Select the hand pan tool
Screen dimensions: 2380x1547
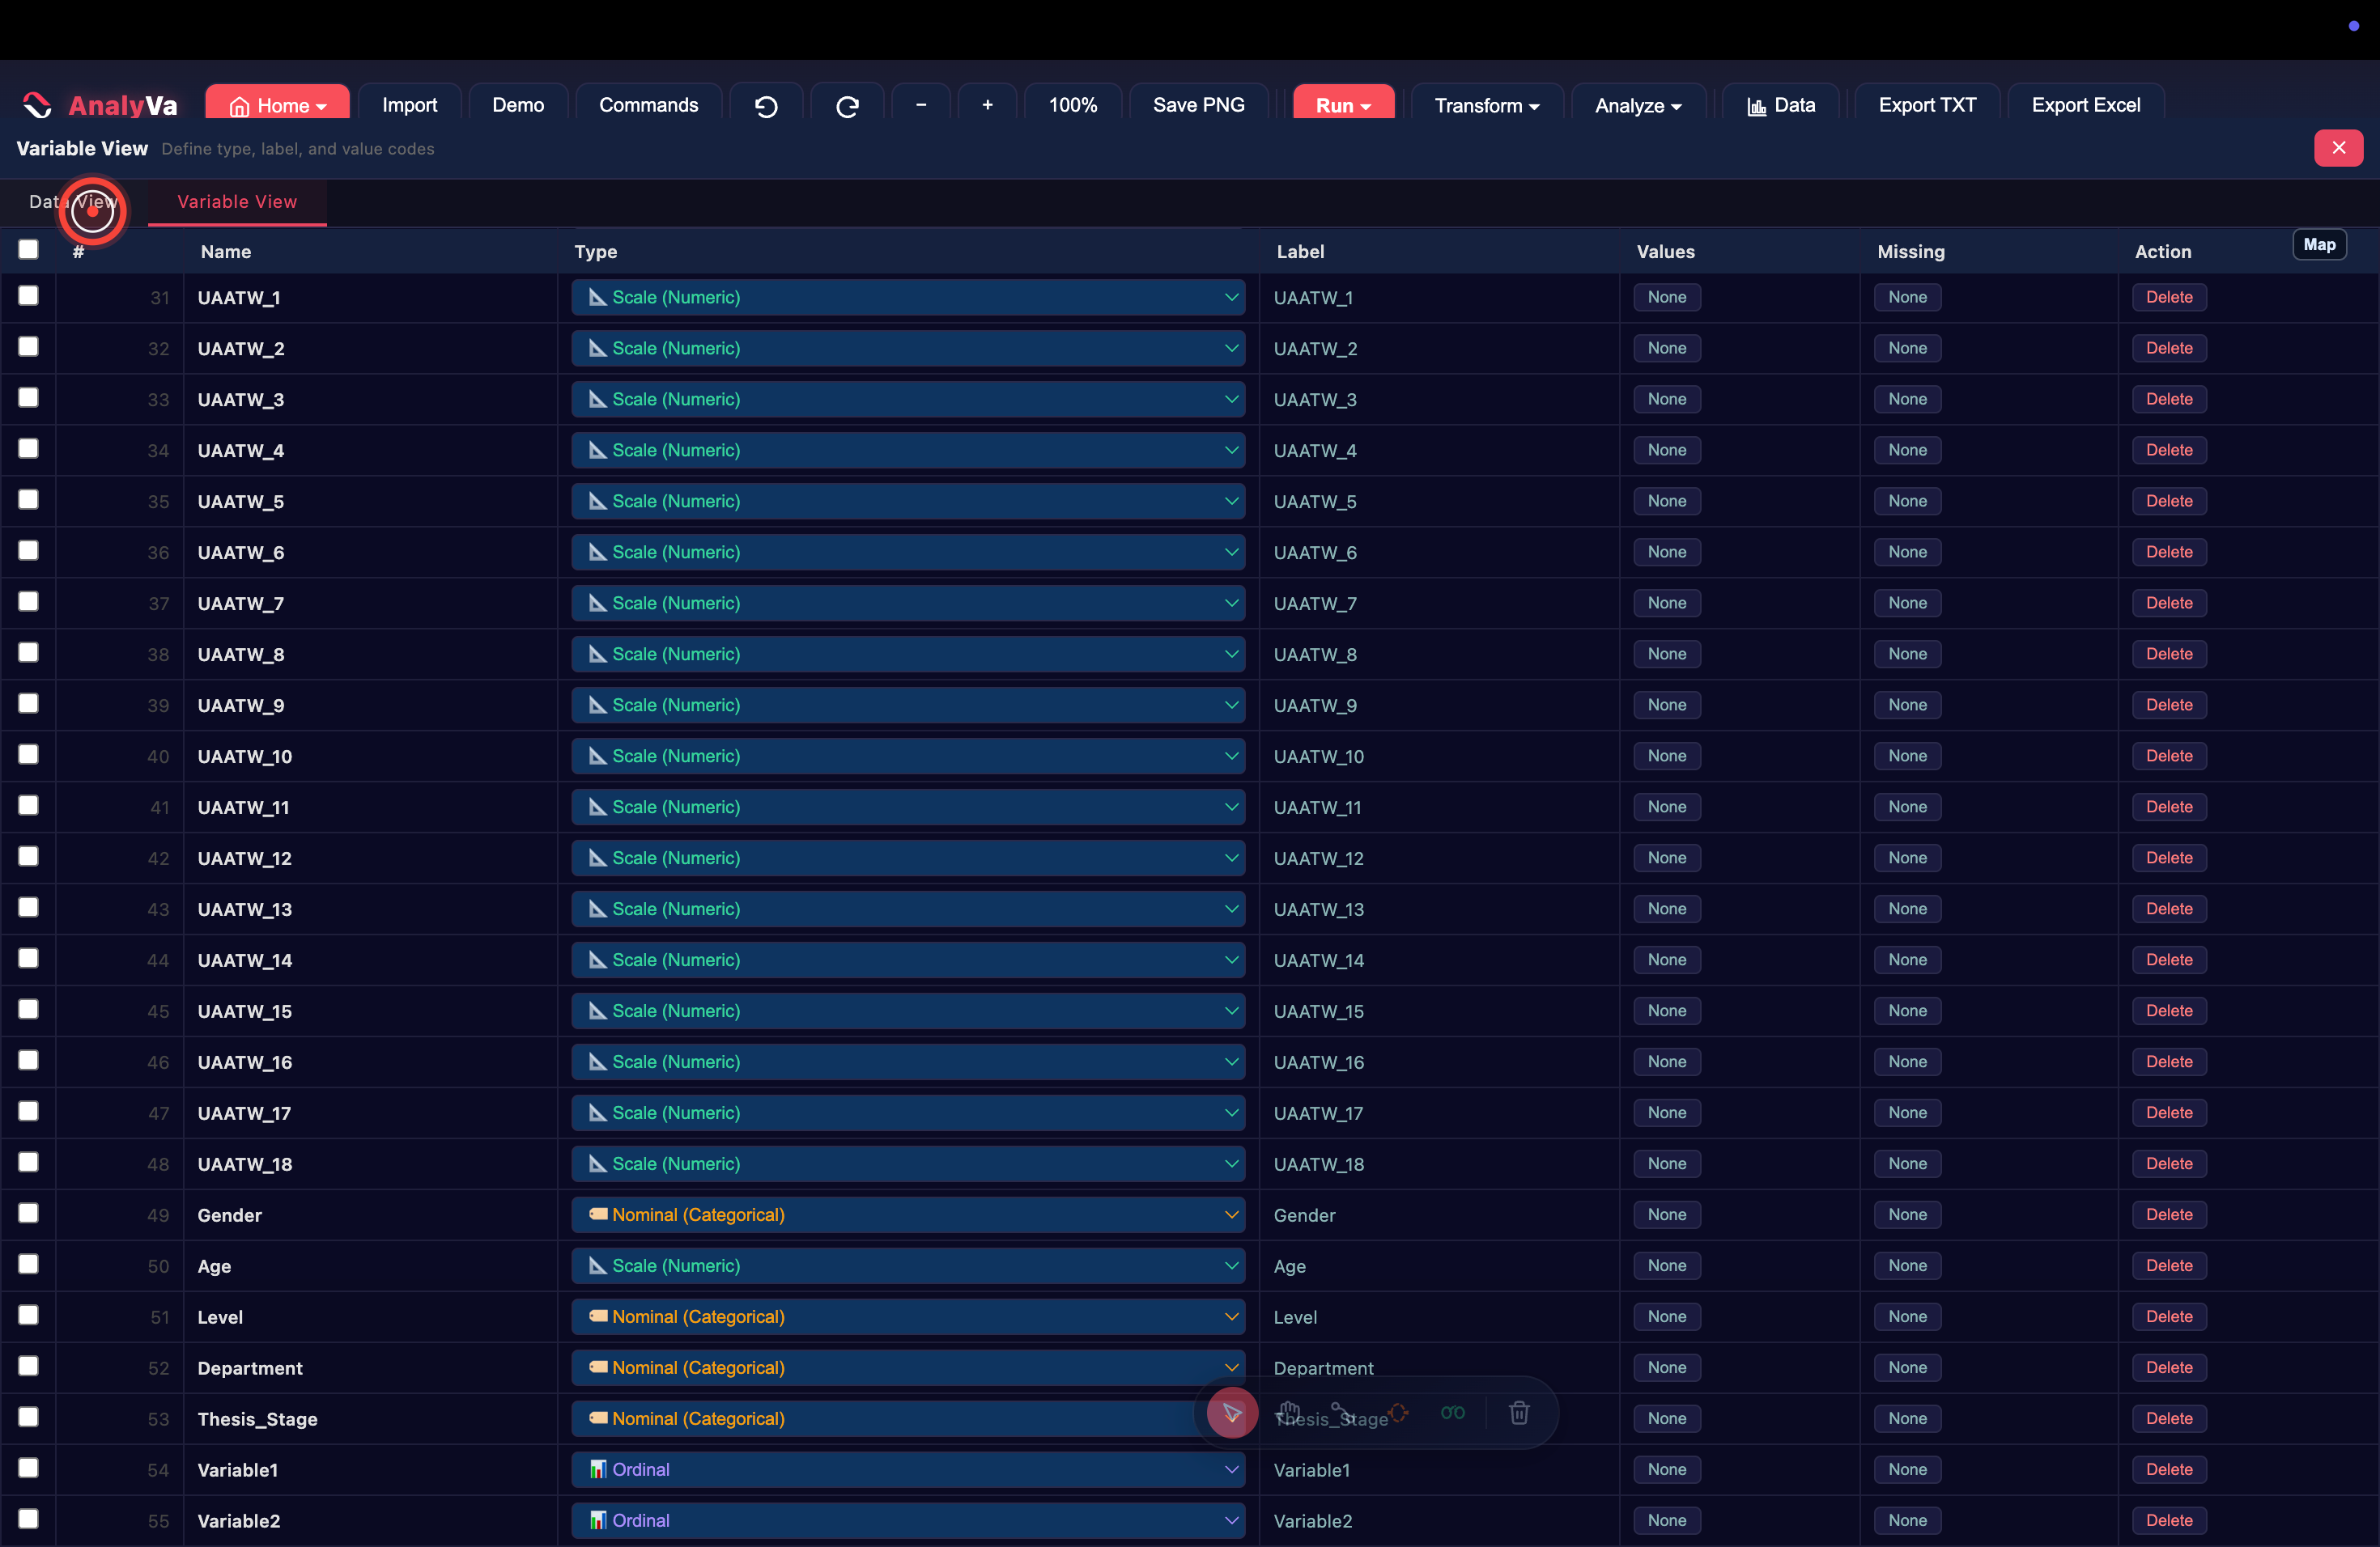pos(1289,1412)
